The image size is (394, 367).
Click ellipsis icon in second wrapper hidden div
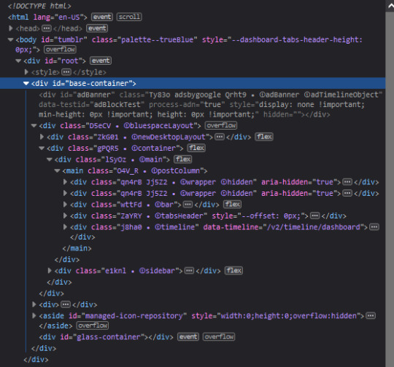[x=347, y=193]
